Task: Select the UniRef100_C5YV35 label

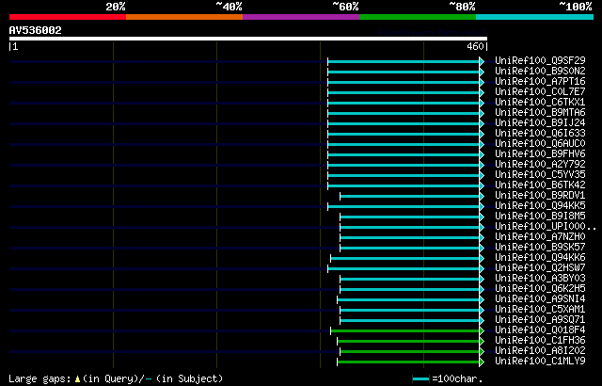Action: [x=540, y=175]
